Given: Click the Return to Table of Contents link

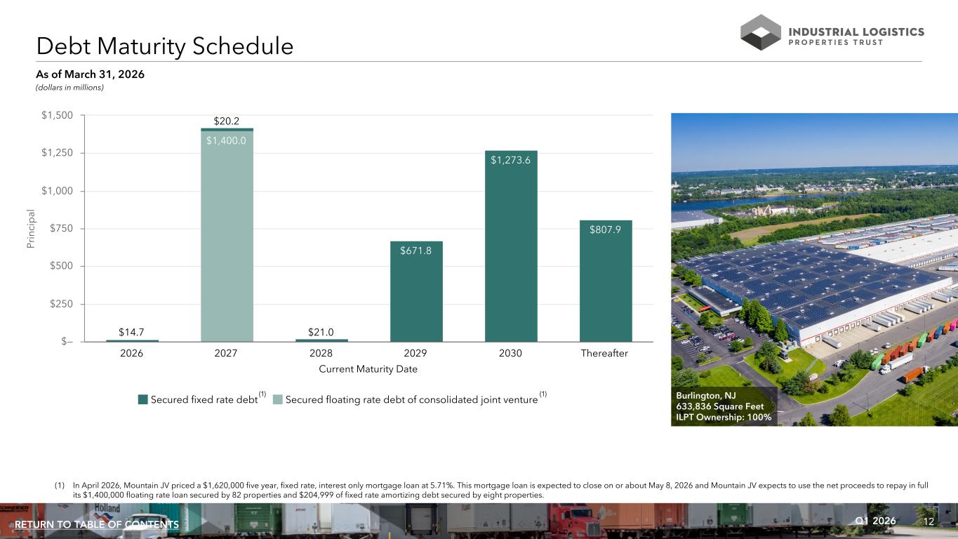Looking at the screenshot, I should [x=97, y=525].
